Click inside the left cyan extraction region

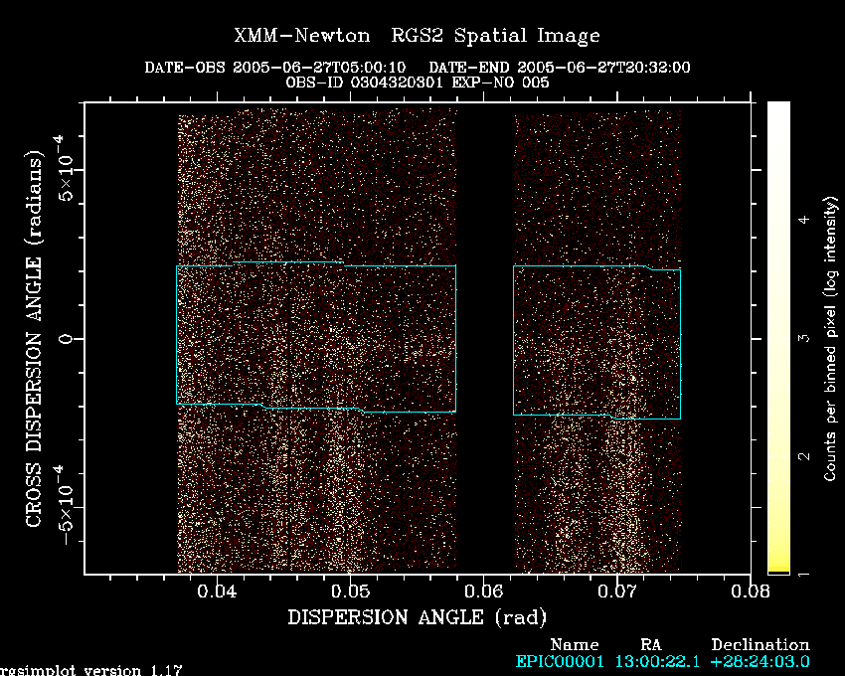[316, 337]
